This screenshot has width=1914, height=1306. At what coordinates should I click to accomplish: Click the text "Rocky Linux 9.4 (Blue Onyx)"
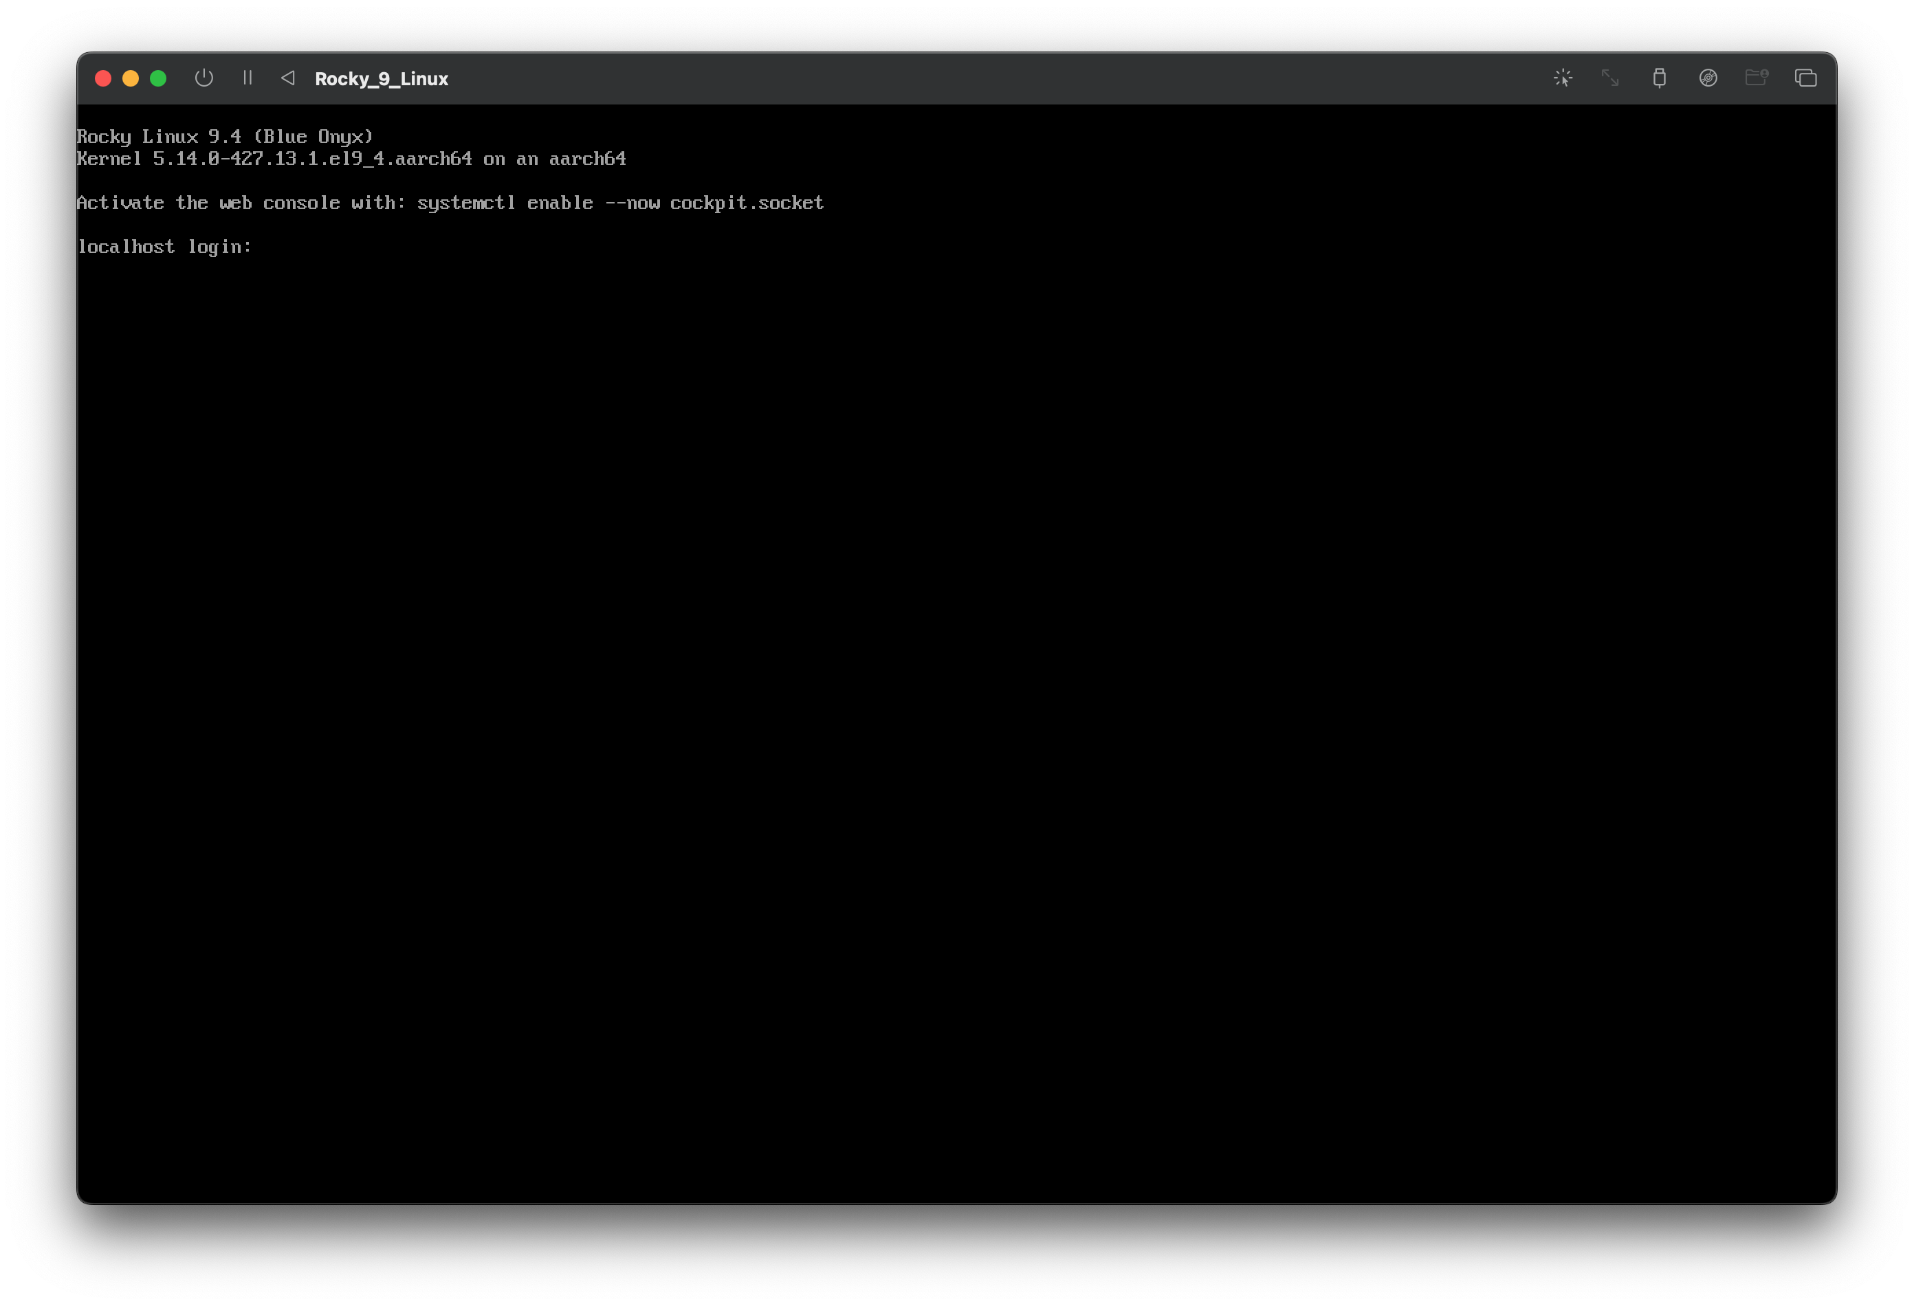(x=225, y=137)
